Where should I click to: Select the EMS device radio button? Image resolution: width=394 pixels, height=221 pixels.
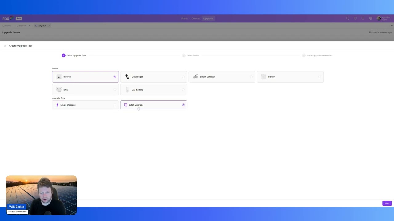(115, 90)
